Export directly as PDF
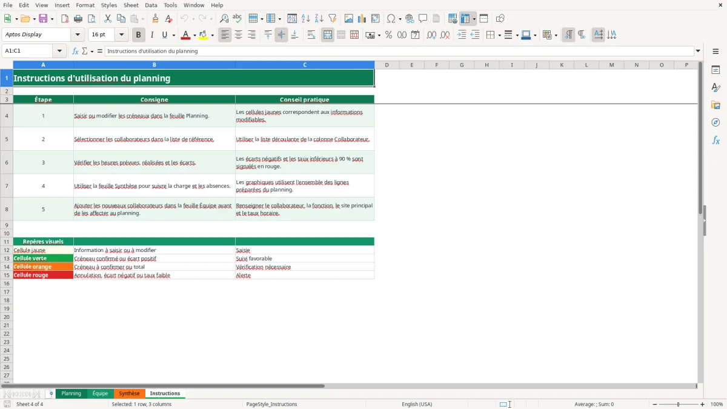The width and height of the screenshot is (727, 409). [65, 19]
